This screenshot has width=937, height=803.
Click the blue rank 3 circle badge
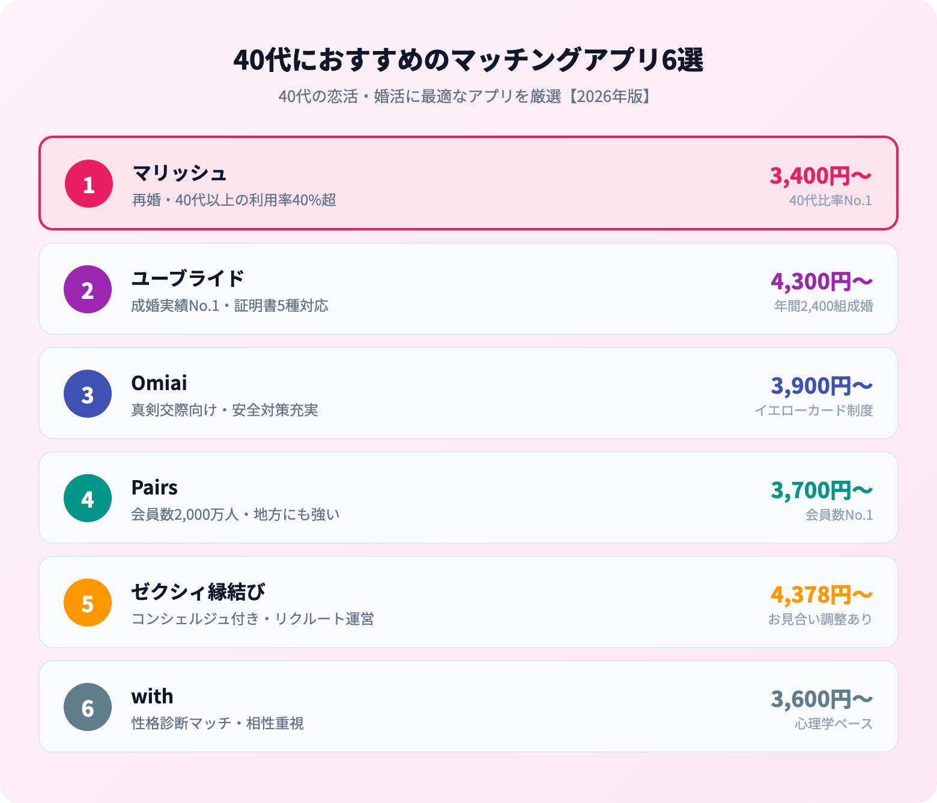pyautogui.click(x=88, y=394)
